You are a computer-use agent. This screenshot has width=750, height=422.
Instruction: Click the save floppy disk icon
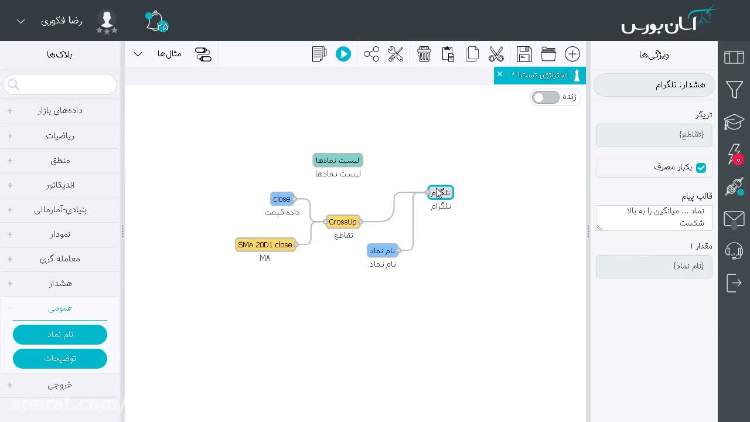coord(524,54)
